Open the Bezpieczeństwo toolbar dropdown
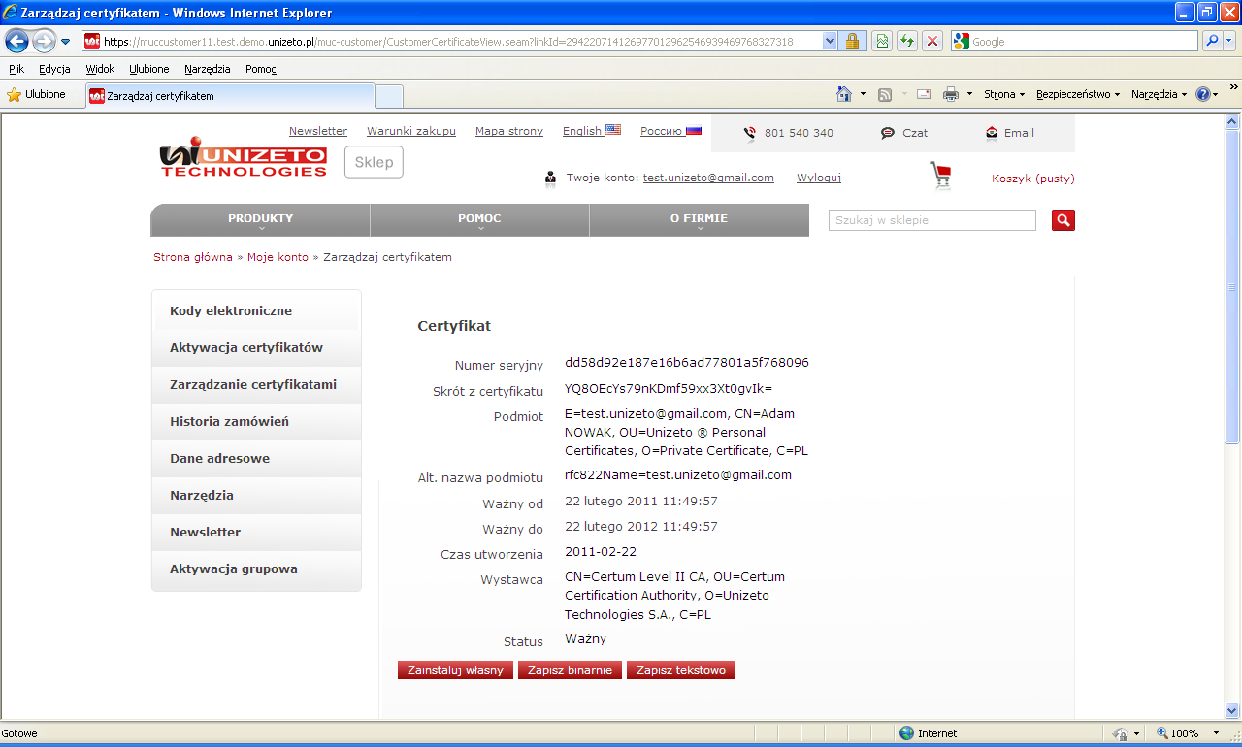Viewport: 1242px width, 747px height. click(1078, 94)
